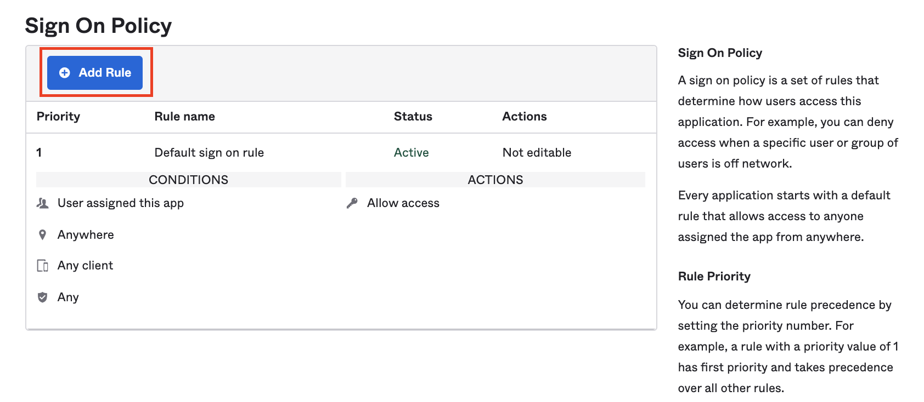Click the Add Rule button
The height and width of the screenshot is (402, 924).
coord(95,73)
